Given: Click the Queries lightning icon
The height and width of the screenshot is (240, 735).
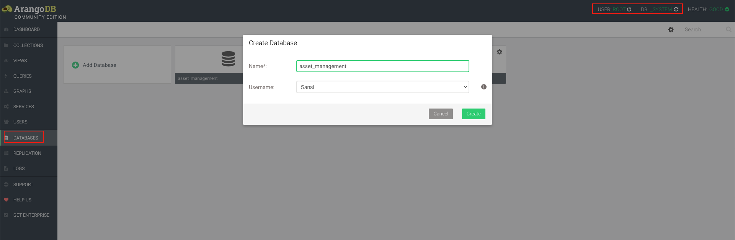Looking at the screenshot, I should (6, 76).
